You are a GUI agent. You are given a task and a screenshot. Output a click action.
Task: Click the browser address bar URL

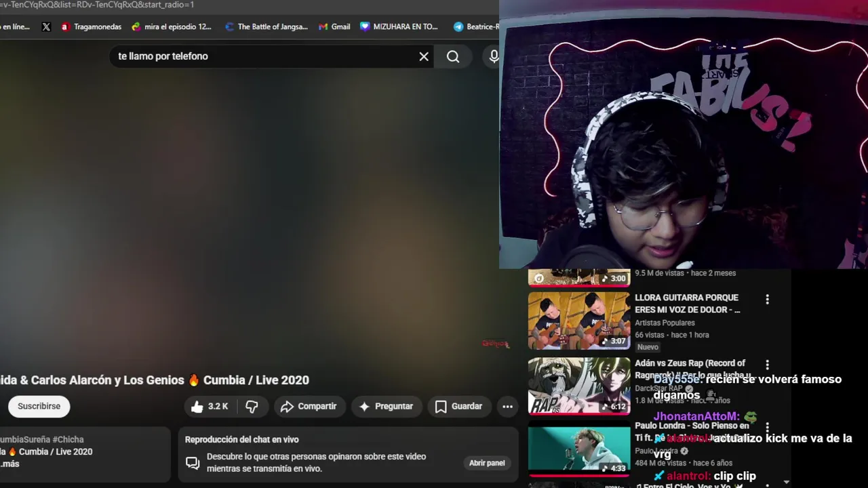pyautogui.click(x=97, y=5)
